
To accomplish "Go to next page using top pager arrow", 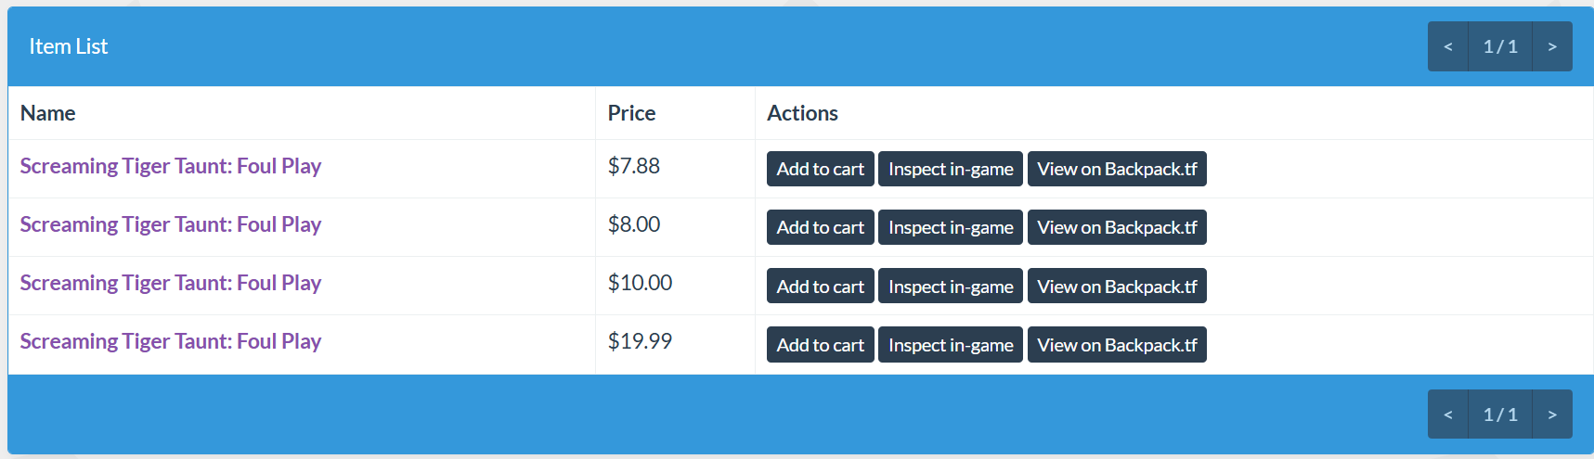I will coord(1552,46).
